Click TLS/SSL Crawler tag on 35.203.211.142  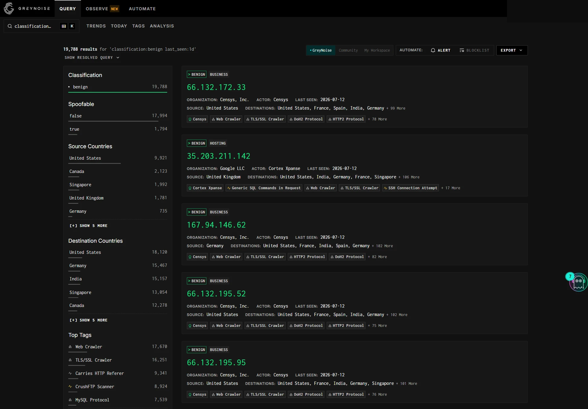click(x=359, y=188)
